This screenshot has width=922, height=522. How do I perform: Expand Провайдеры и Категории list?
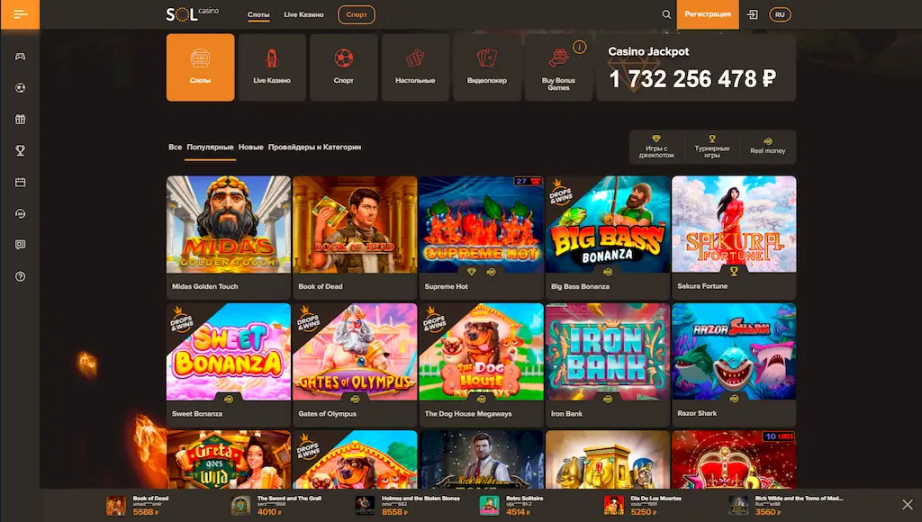pyautogui.click(x=314, y=147)
